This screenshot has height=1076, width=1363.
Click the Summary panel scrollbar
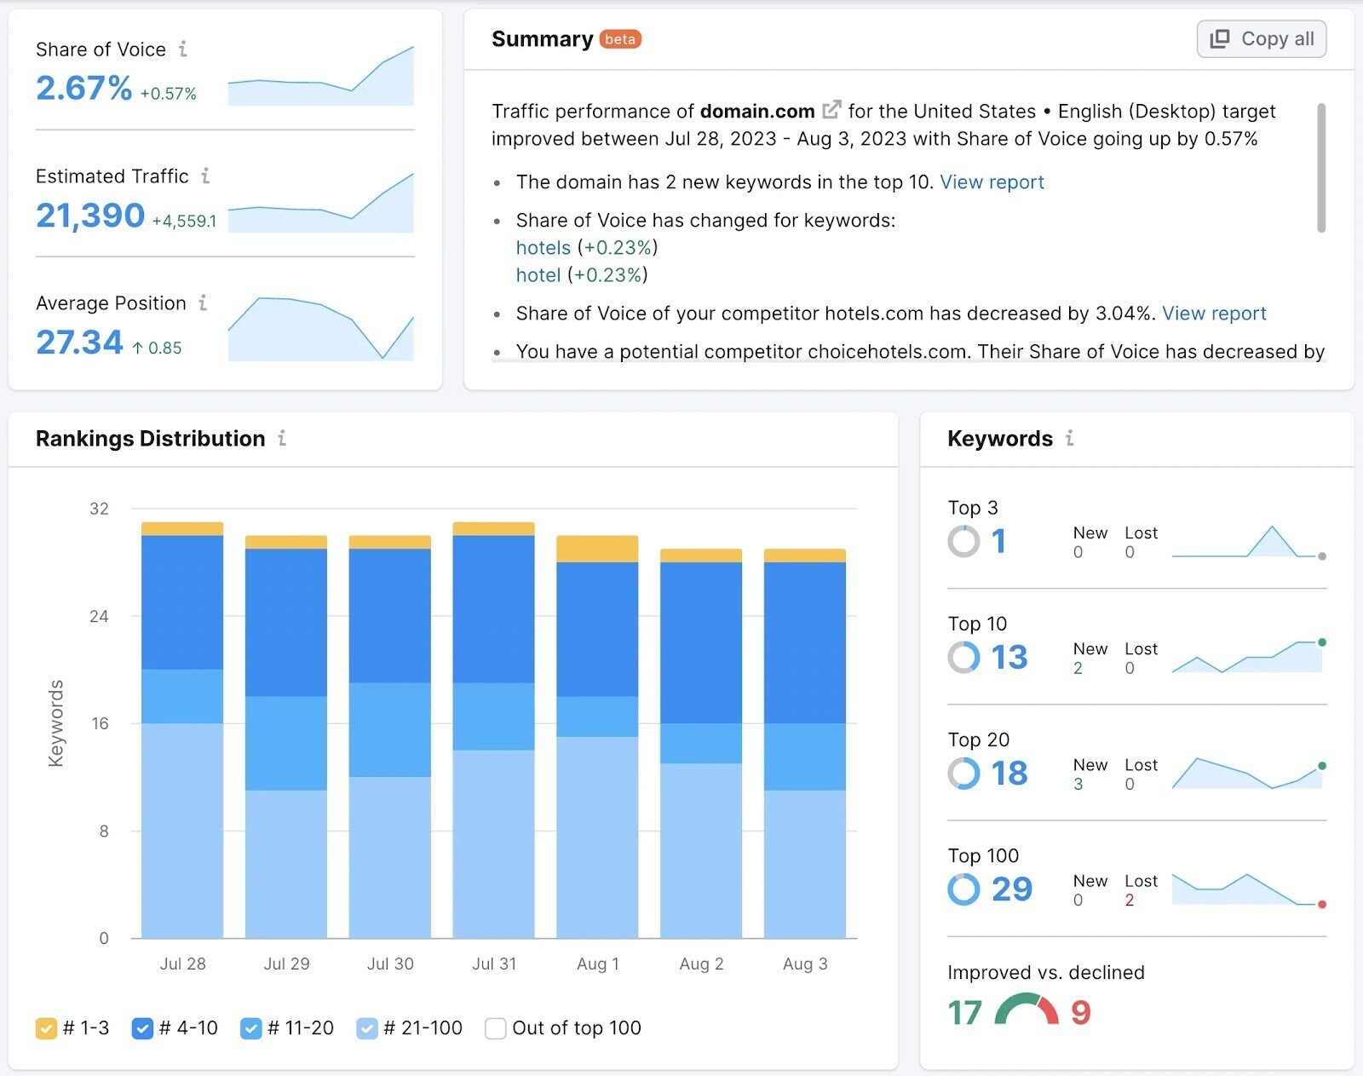pos(1323,170)
